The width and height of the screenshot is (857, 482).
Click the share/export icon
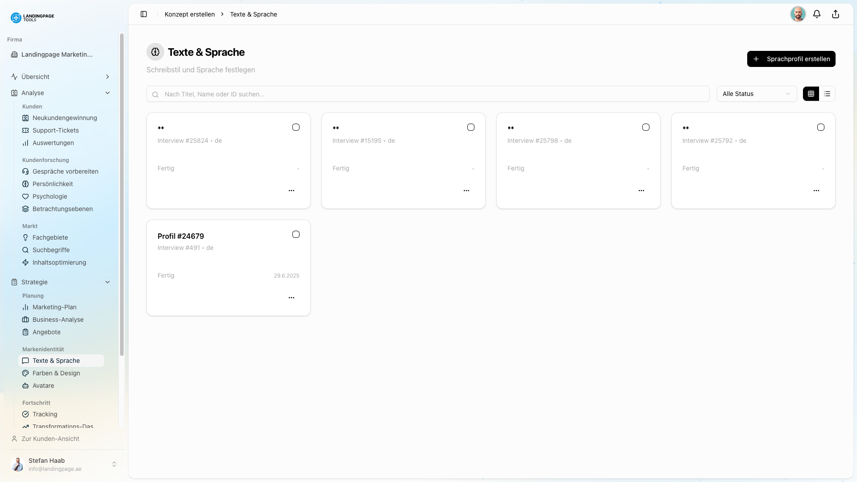point(835,14)
